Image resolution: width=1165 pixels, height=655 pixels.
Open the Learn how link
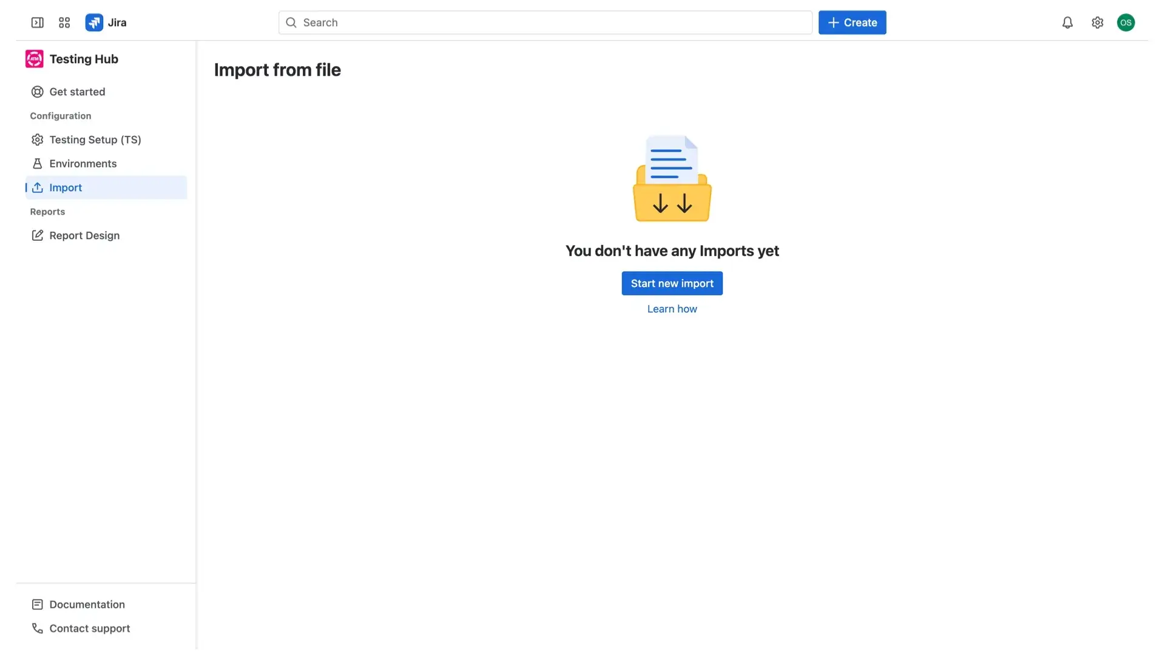coord(672,309)
